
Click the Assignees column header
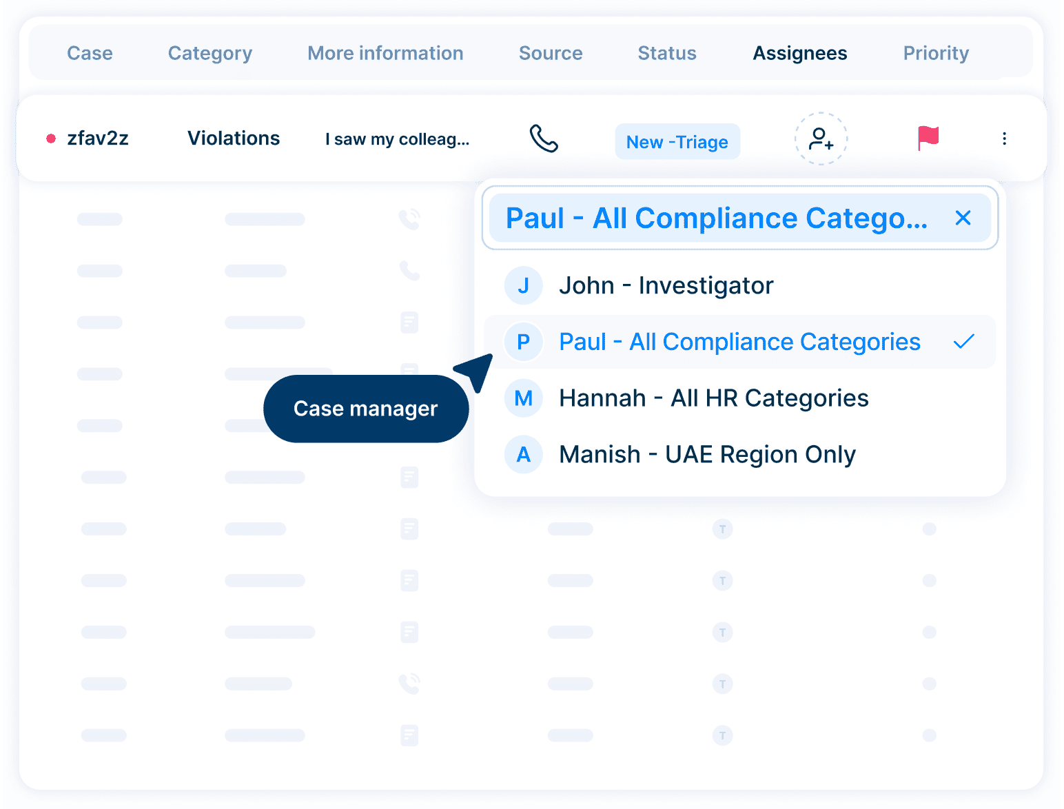pos(799,53)
